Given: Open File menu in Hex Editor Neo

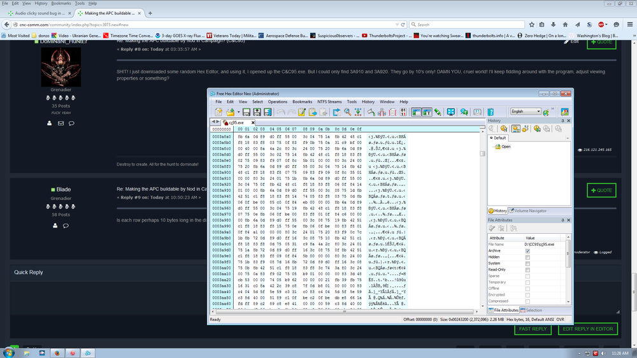Looking at the screenshot, I should click(x=218, y=101).
